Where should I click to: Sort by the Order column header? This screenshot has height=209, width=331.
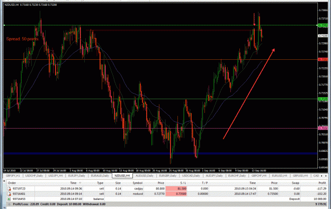[12, 183]
